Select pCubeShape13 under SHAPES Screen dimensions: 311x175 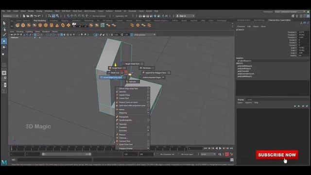point(244,61)
